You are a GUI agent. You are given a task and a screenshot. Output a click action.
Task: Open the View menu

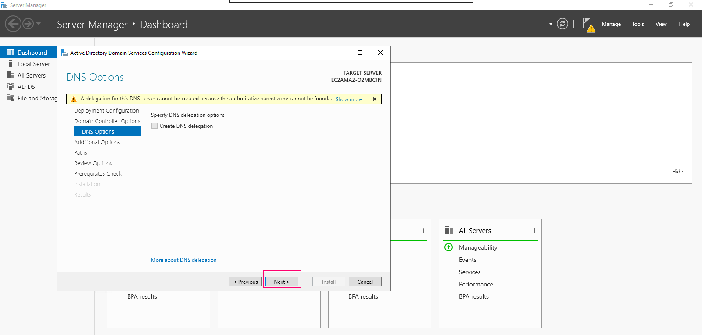(661, 24)
